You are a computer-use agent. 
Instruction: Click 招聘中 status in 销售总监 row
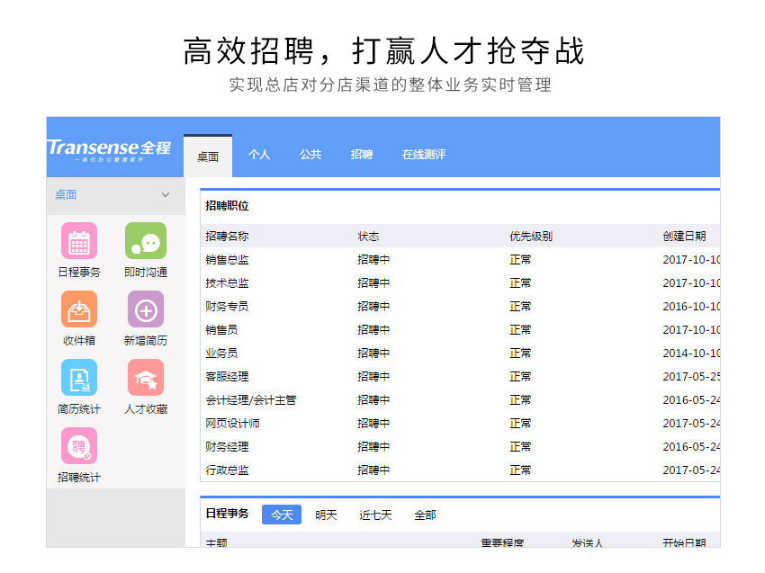click(x=373, y=259)
